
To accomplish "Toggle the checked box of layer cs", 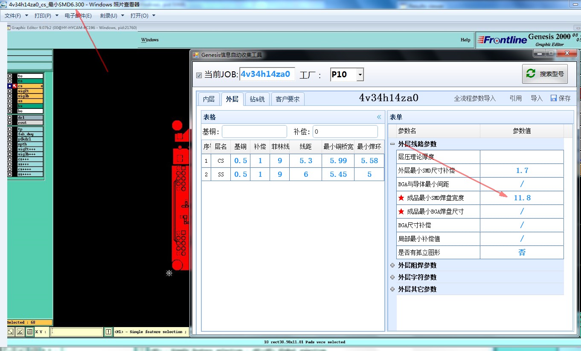I will [x=10, y=86].
